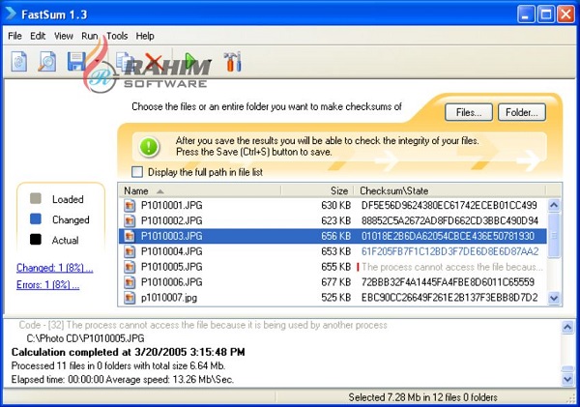Click the new checksum file toolbar icon
This screenshot has height=407, width=580.
pyautogui.click(x=19, y=61)
